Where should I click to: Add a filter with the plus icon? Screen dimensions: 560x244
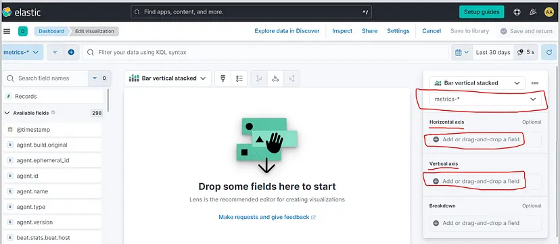tap(71, 52)
